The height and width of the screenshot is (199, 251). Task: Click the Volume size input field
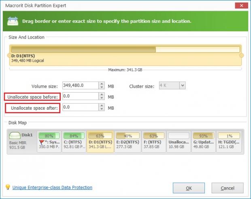pyautogui.click(x=80, y=86)
